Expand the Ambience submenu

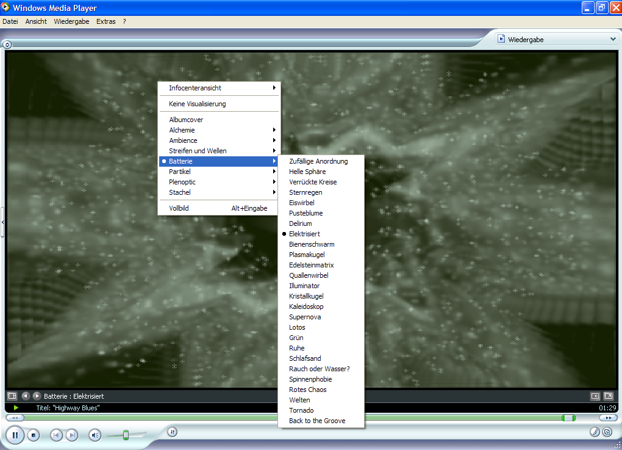point(220,140)
